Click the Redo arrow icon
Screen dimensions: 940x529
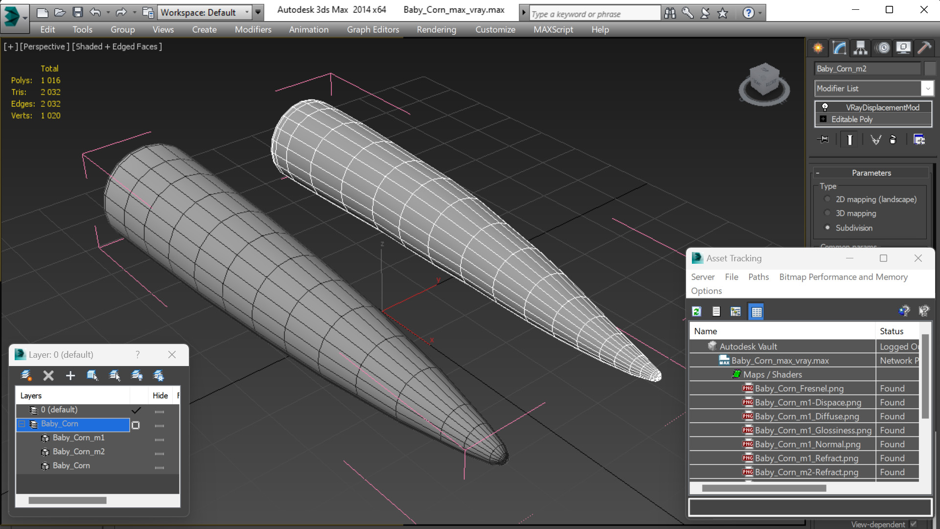point(121,12)
